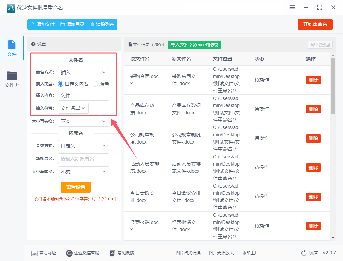Open the file name 大小写转换 dropdown
The width and height of the screenshot is (343, 261).
(84, 121)
